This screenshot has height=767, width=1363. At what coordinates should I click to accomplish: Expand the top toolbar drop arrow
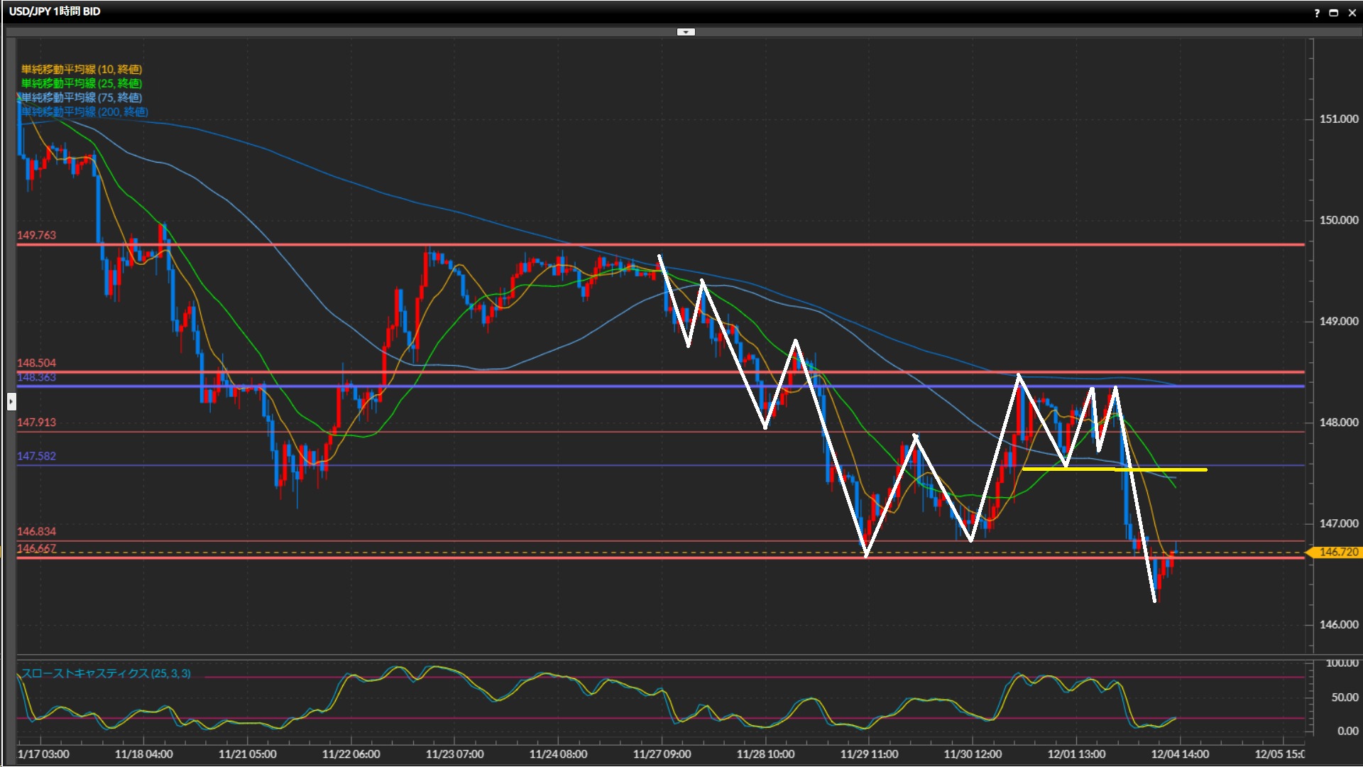point(686,32)
